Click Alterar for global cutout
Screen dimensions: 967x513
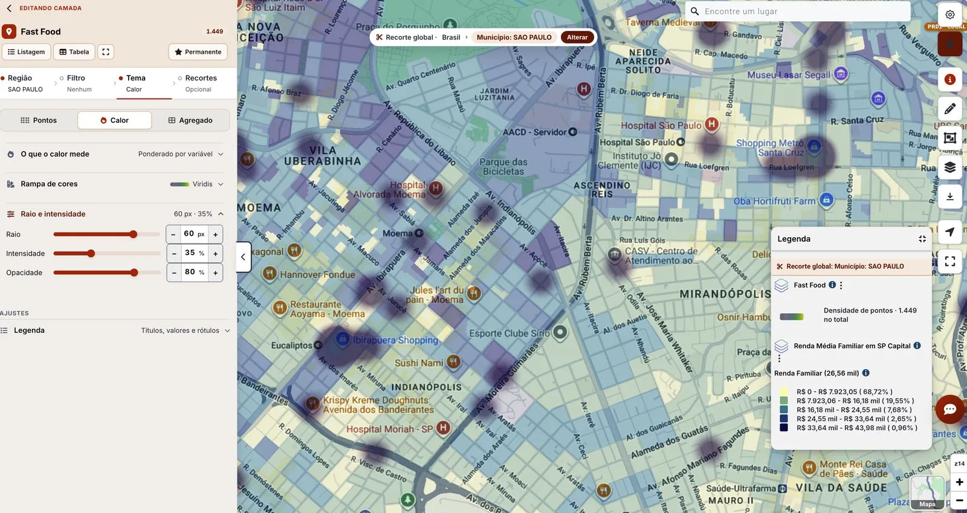pyautogui.click(x=577, y=37)
